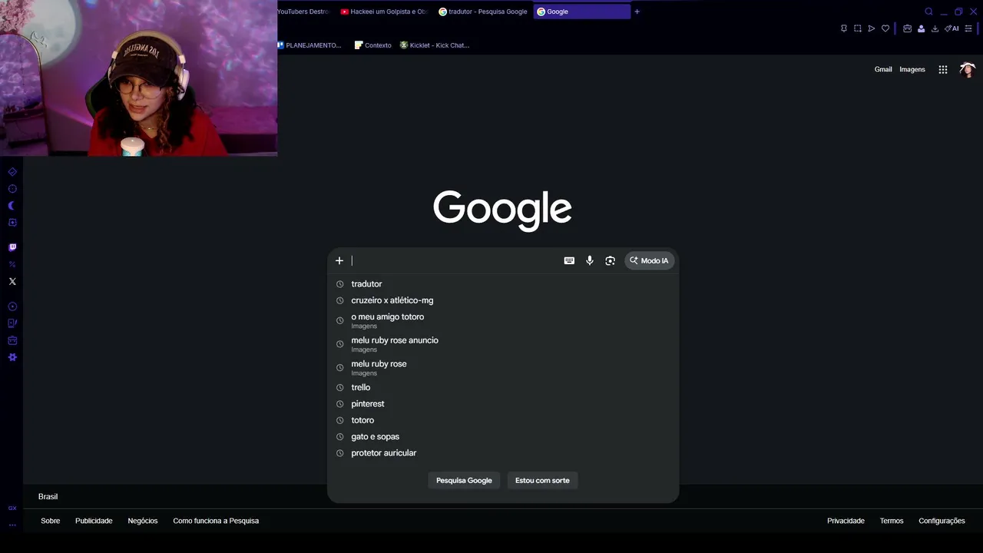The height and width of the screenshot is (553, 983).
Task: Click the Estou com sorte button
Action: [542, 480]
